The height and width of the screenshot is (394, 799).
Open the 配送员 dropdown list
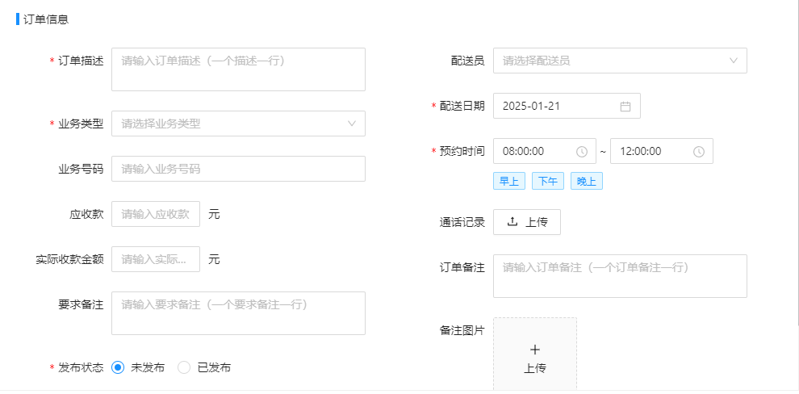pyautogui.click(x=620, y=61)
